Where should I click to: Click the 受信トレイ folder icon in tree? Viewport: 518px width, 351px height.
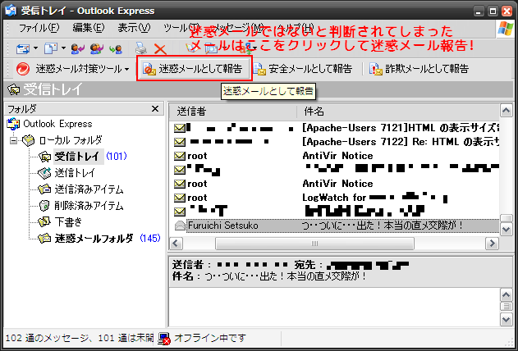[44, 157]
